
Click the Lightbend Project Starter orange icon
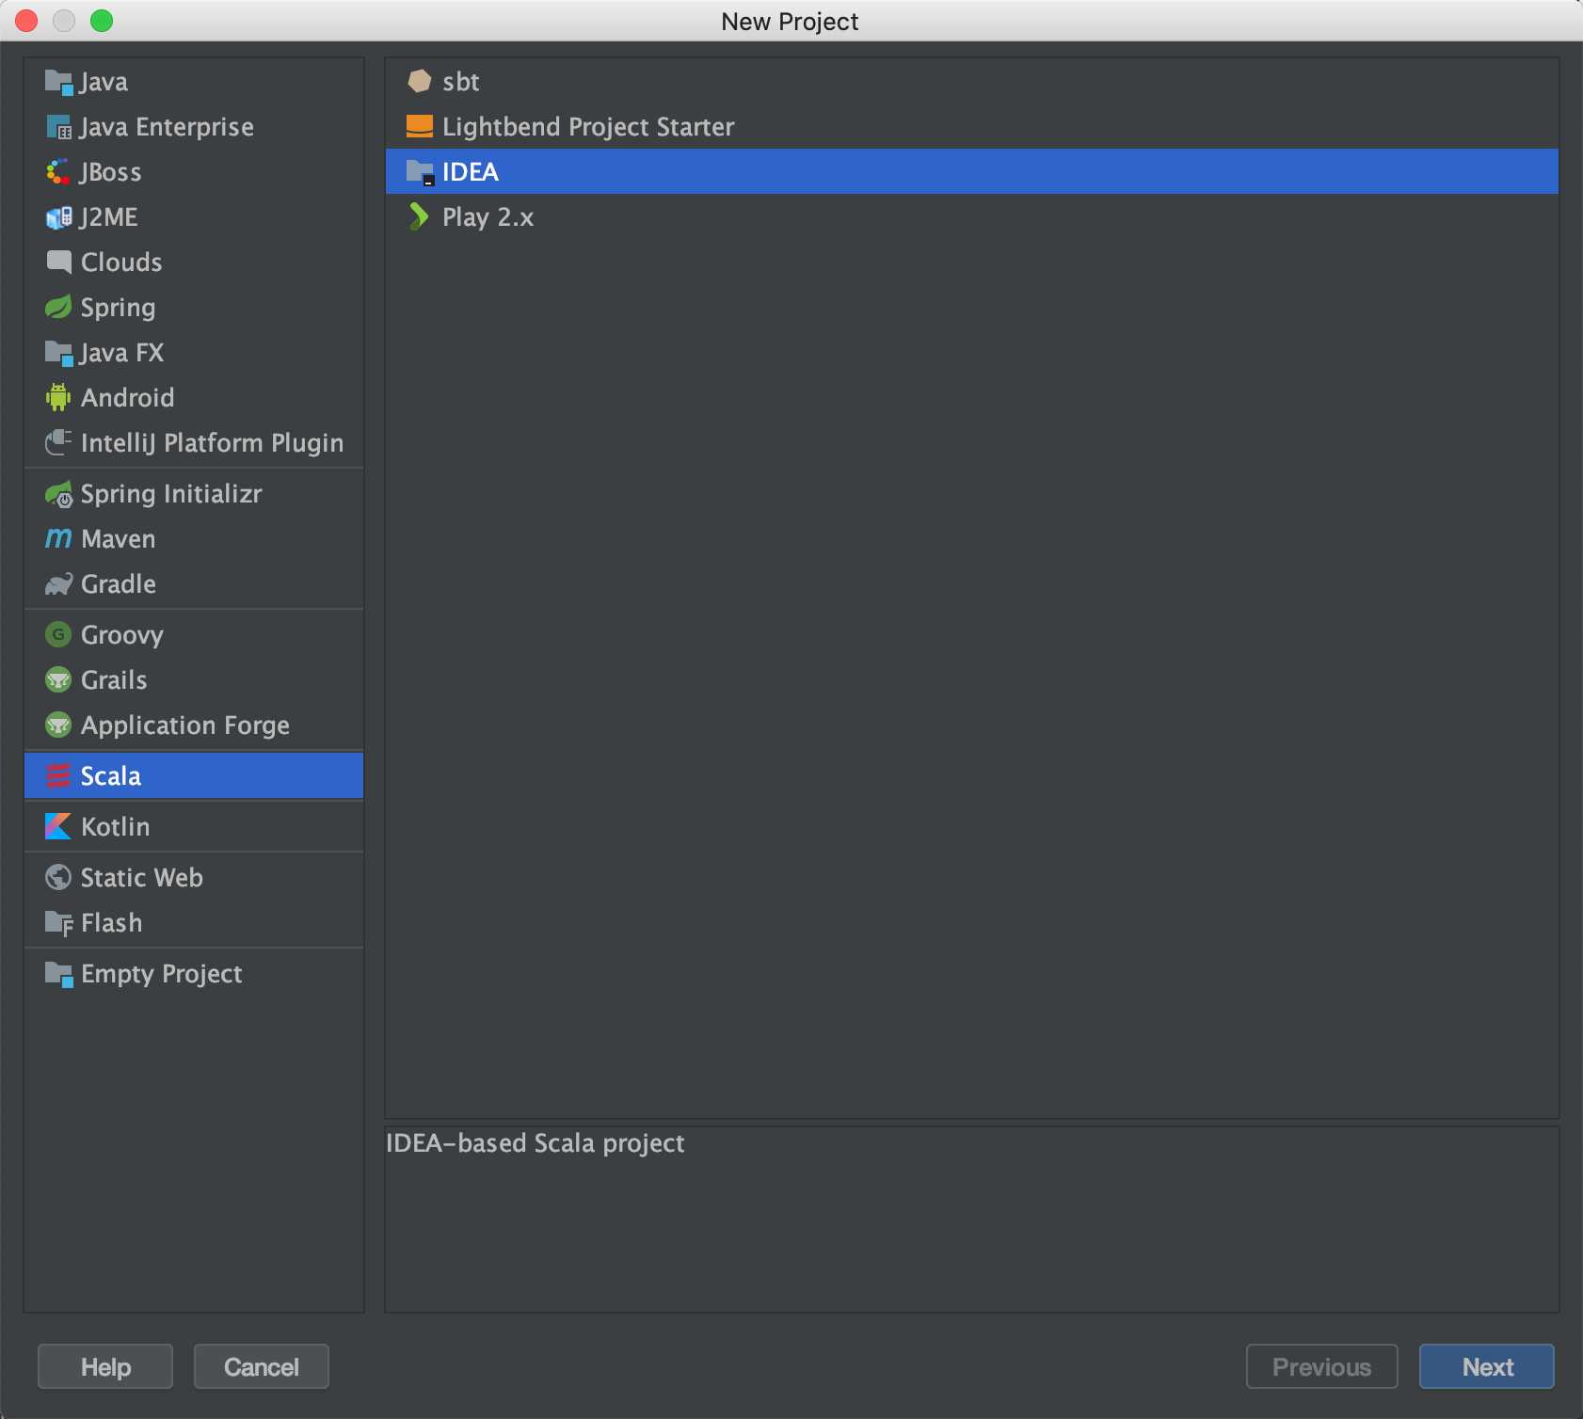420,127
